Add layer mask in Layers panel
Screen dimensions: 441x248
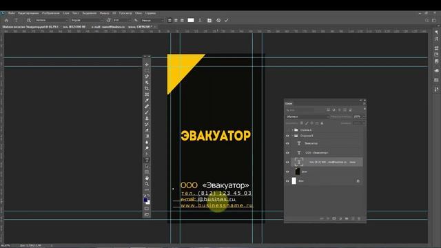click(334, 218)
